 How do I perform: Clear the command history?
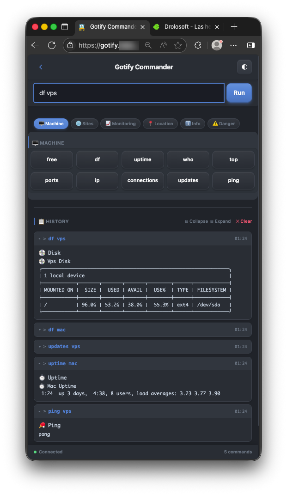[244, 221]
